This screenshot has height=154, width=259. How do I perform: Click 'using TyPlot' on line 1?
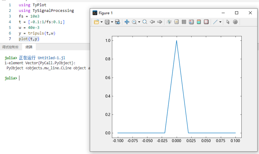(32, 5)
